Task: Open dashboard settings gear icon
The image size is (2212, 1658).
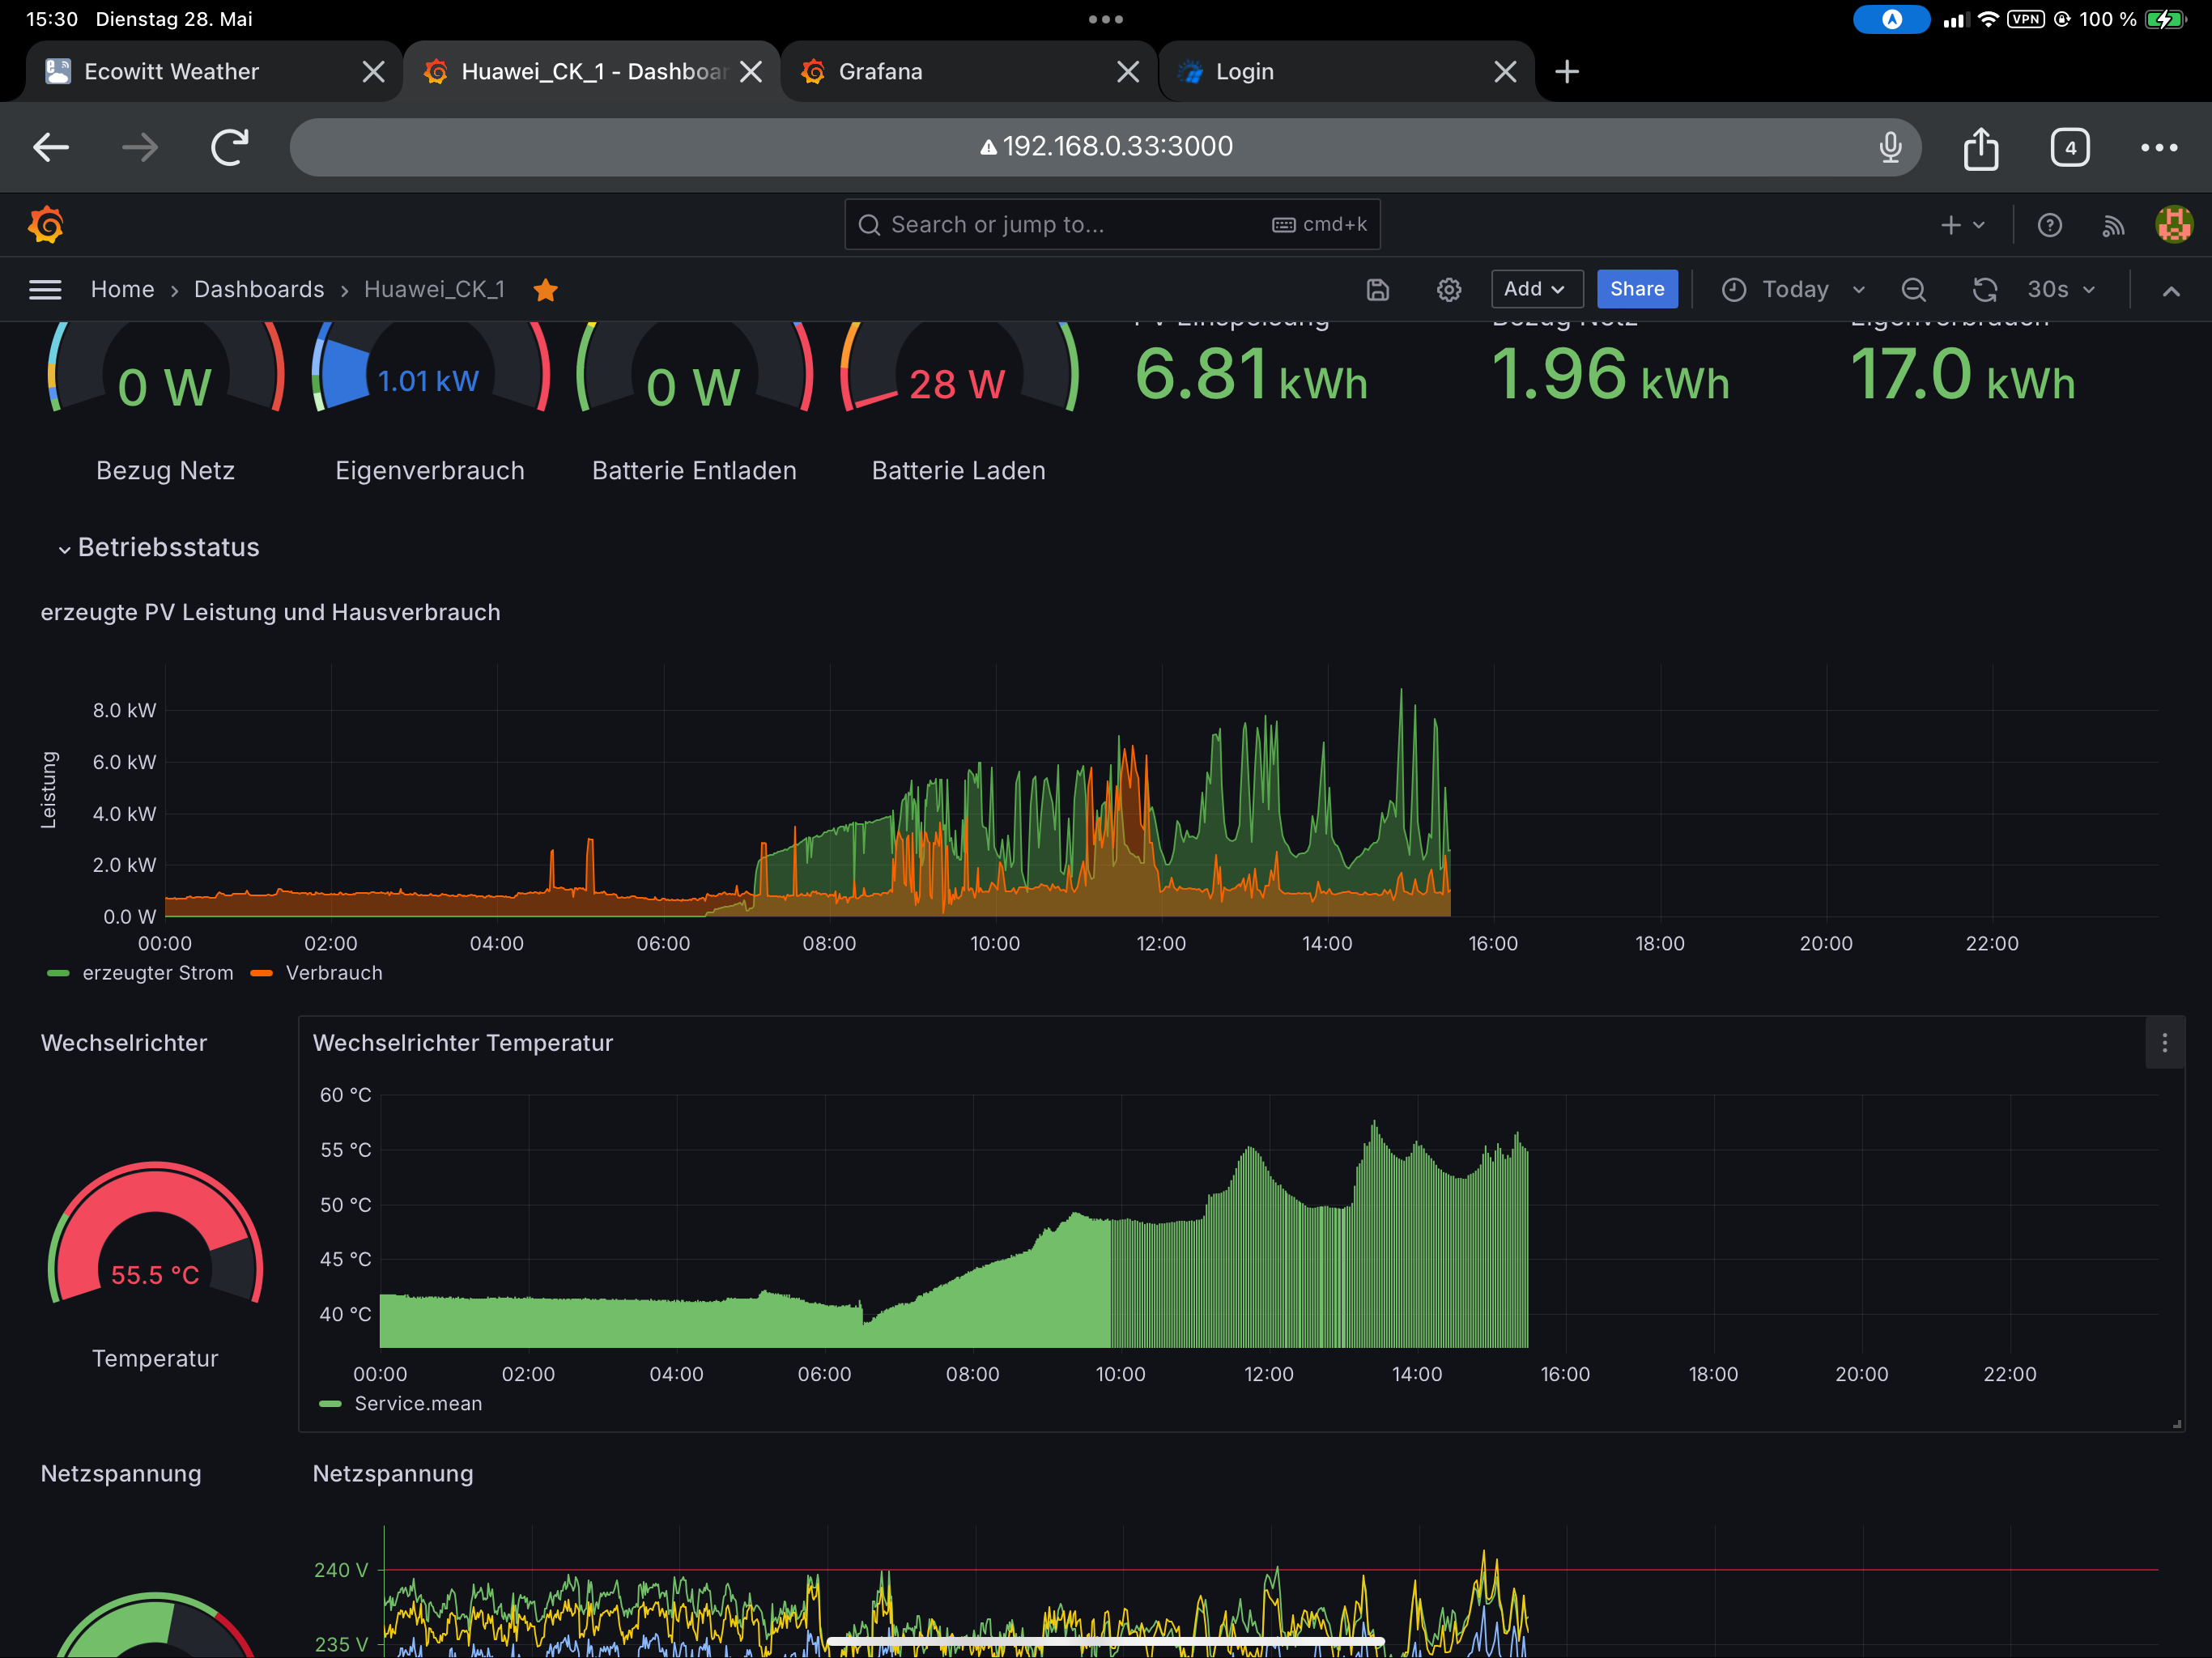Action: pos(1448,290)
